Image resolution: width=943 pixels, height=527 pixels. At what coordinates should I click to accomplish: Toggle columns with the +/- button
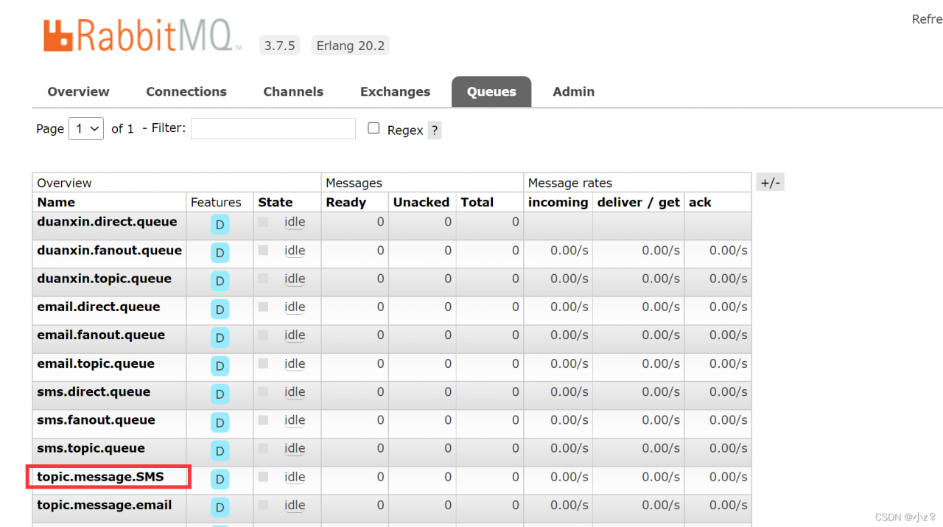[x=770, y=183]
